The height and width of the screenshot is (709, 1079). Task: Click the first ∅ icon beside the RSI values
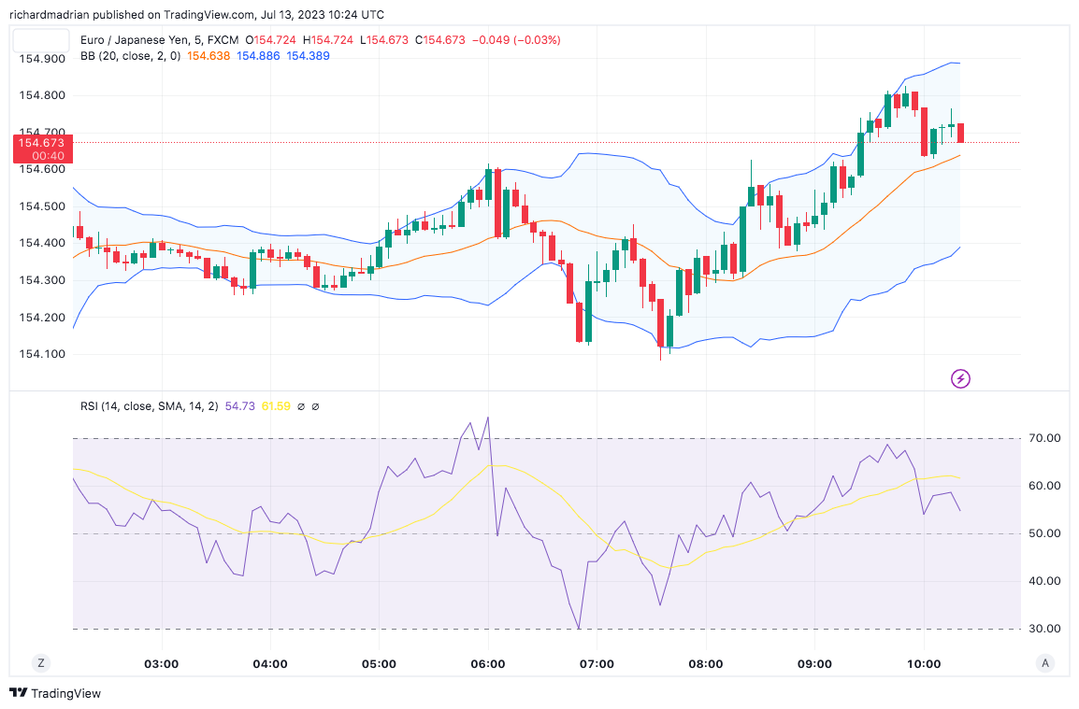(x=300, y=406)
